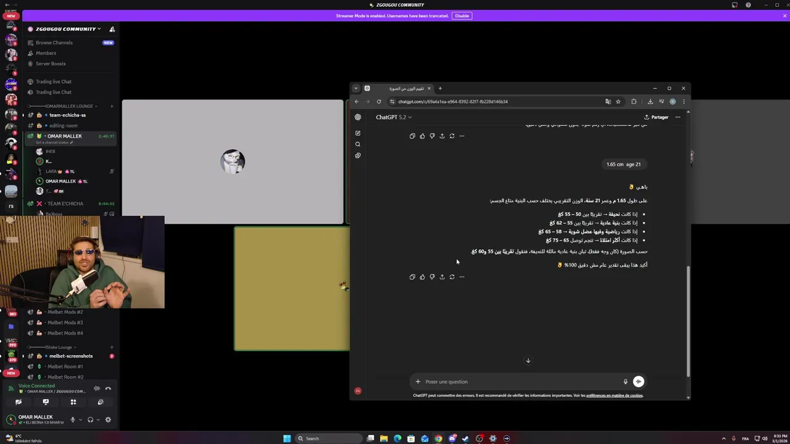Image resolution: width=790 pixels, height=444 pixels.
Task: Dislike the lower ChatGPT response
Action: pos(432,277)
